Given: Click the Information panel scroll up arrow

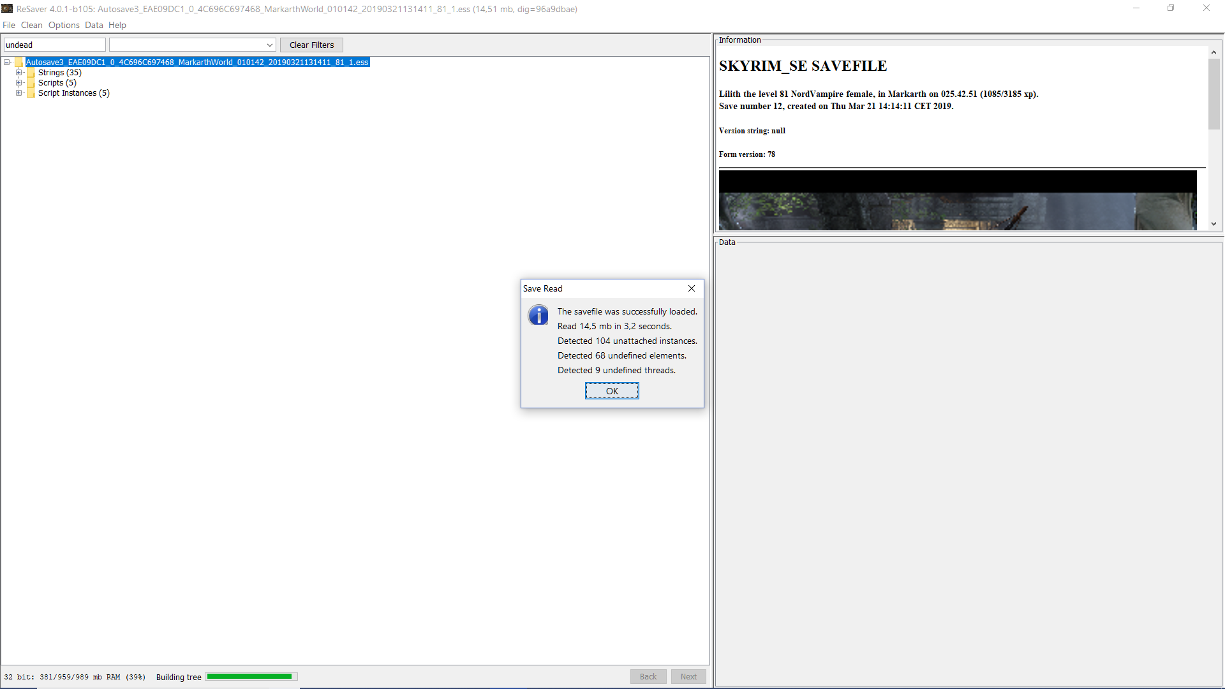Looking at the screenshot, I should (1214, 52).
